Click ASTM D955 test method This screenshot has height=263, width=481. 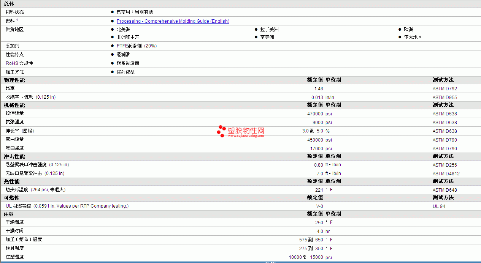(x=445, y=98)
